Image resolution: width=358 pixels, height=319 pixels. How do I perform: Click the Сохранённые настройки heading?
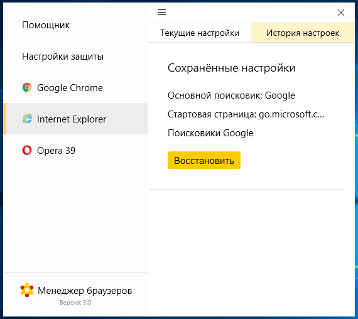click(232, 68)
